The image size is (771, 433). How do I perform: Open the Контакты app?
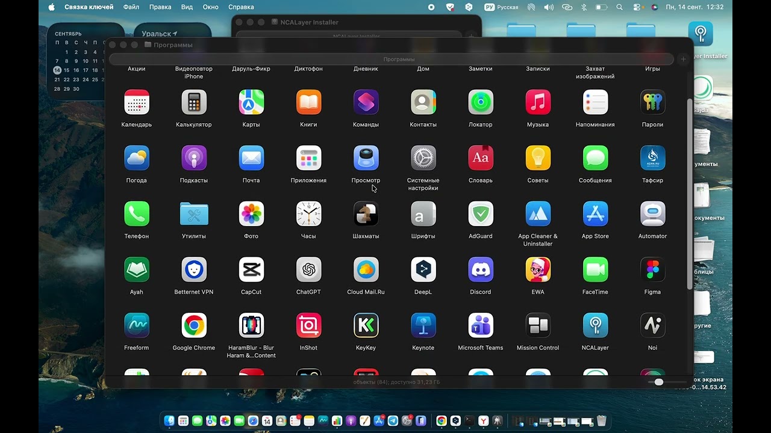pos(423,102)
